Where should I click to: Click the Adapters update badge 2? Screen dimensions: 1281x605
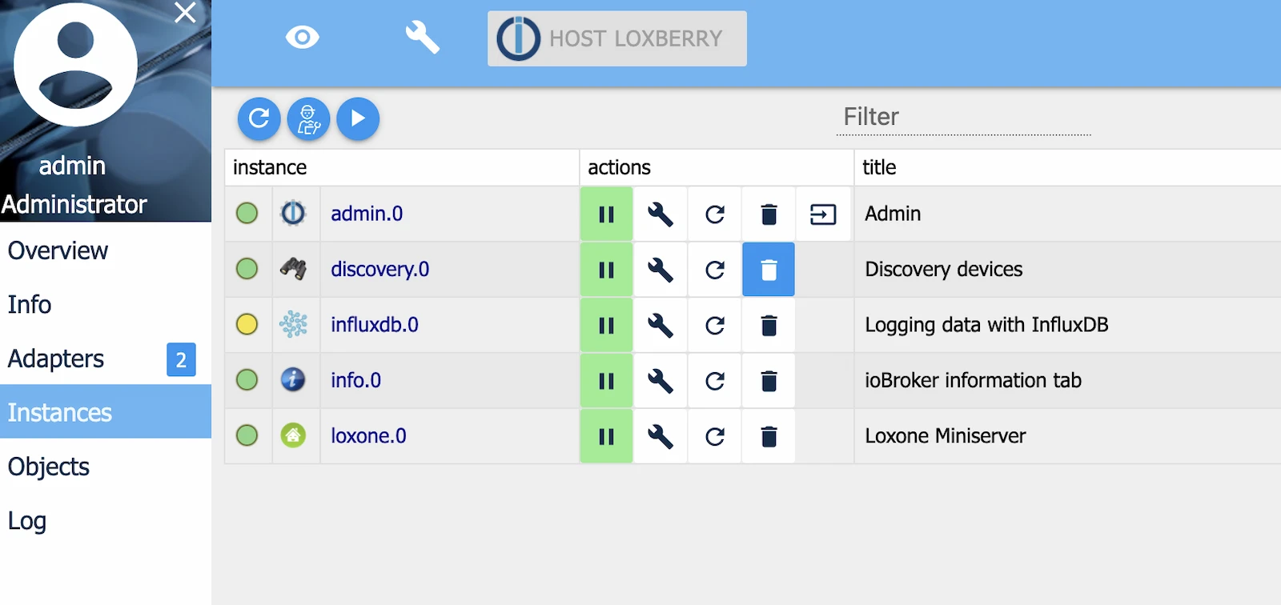[181, 359]
